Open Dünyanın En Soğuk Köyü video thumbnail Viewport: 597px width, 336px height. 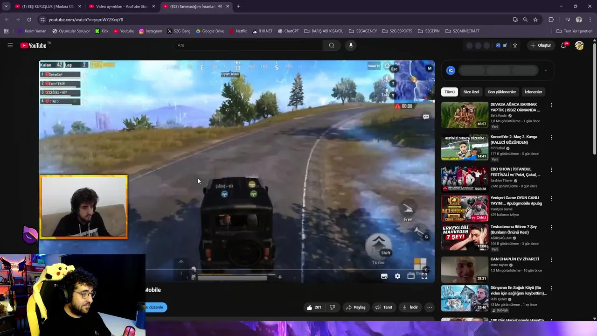(x=465, y=298)
